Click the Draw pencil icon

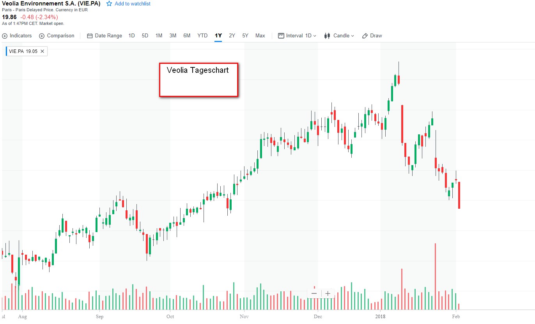(x=365, y=36)
